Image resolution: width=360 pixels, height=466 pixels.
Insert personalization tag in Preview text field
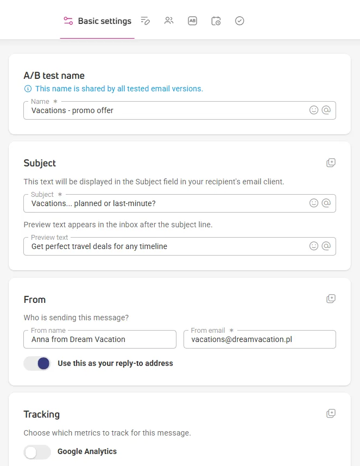[x=326, y=246]
